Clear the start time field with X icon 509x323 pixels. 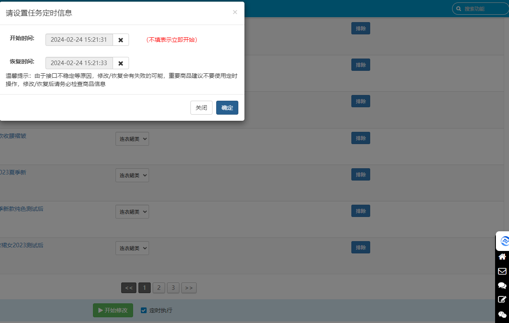(x=121, y=40)
